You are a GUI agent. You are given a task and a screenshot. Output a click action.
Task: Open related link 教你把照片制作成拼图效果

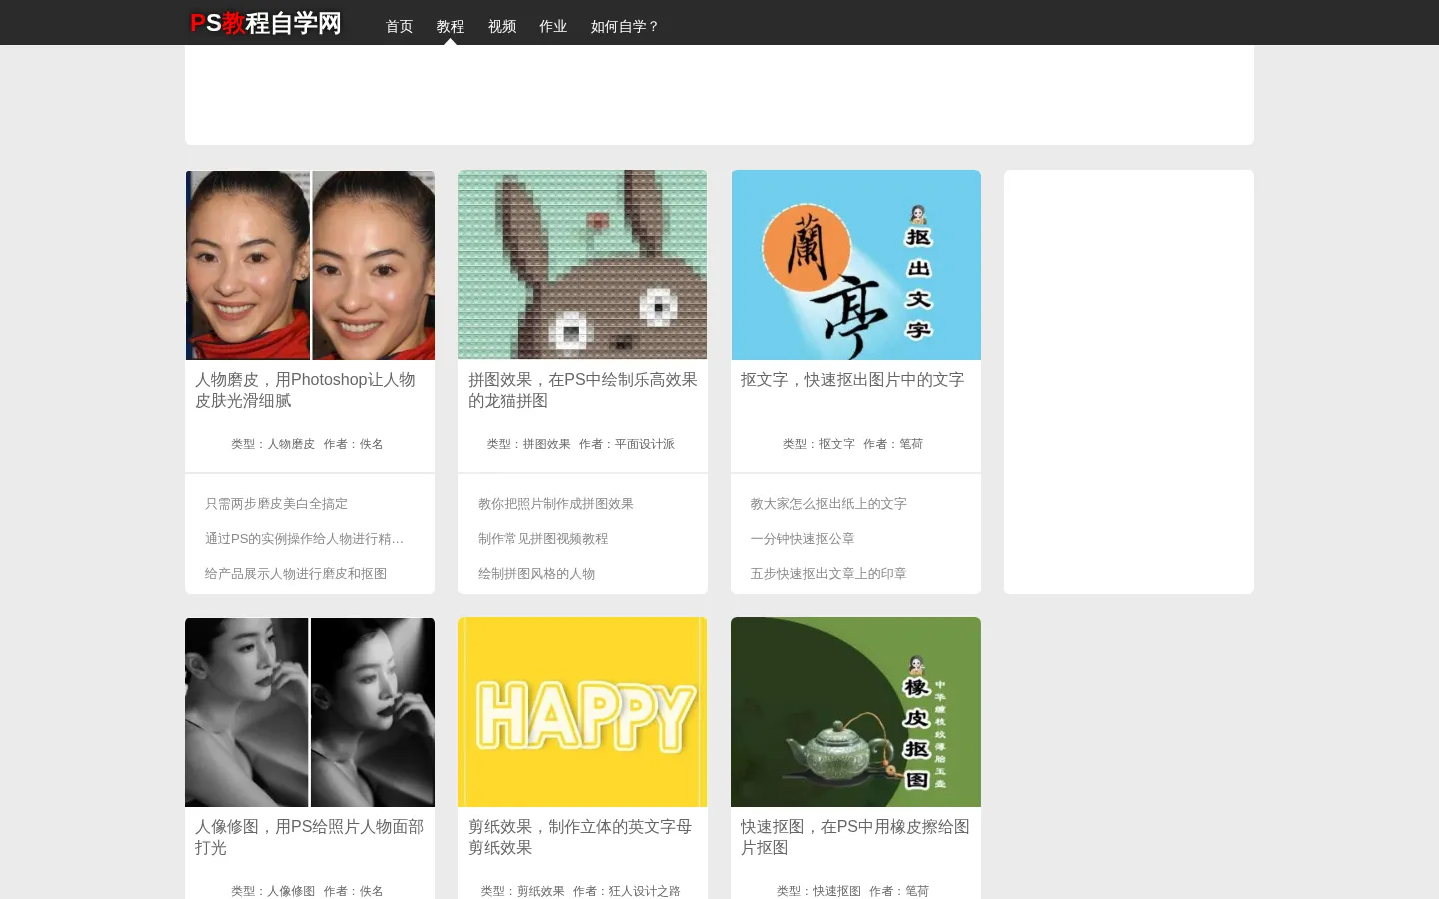pyautogui.click(x=556, y=504)
